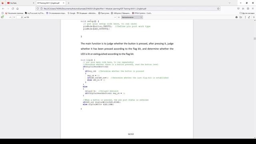The width and height of the screenshot is (256, 144).
Task: Open a new browser tab
Action: coord(68,3)
